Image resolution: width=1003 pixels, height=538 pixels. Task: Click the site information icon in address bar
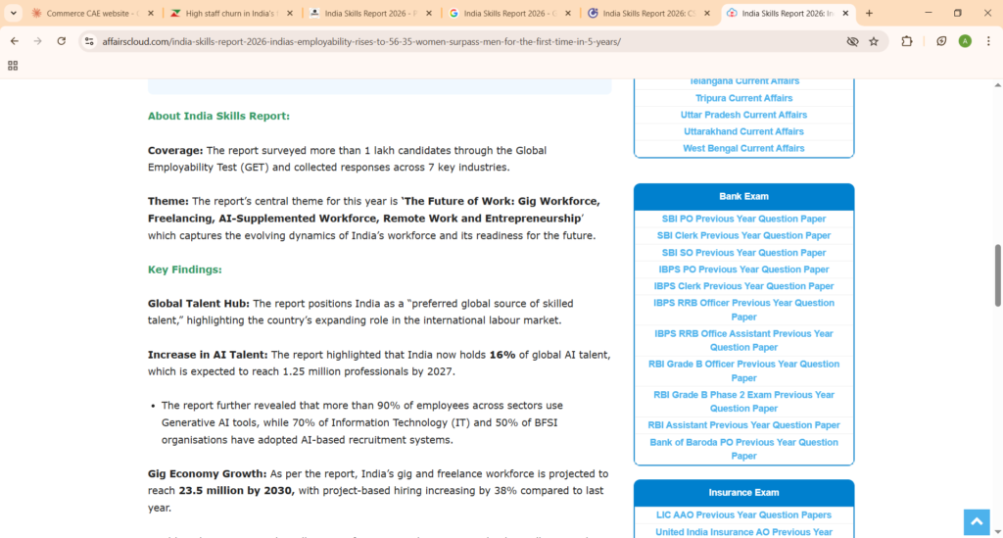[88, 41]
